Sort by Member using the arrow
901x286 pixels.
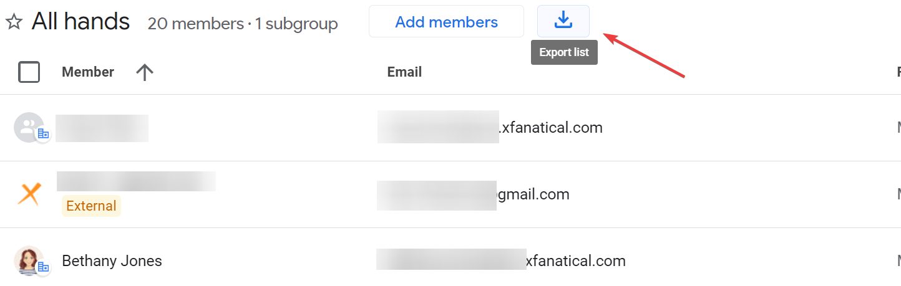[144, 72]
